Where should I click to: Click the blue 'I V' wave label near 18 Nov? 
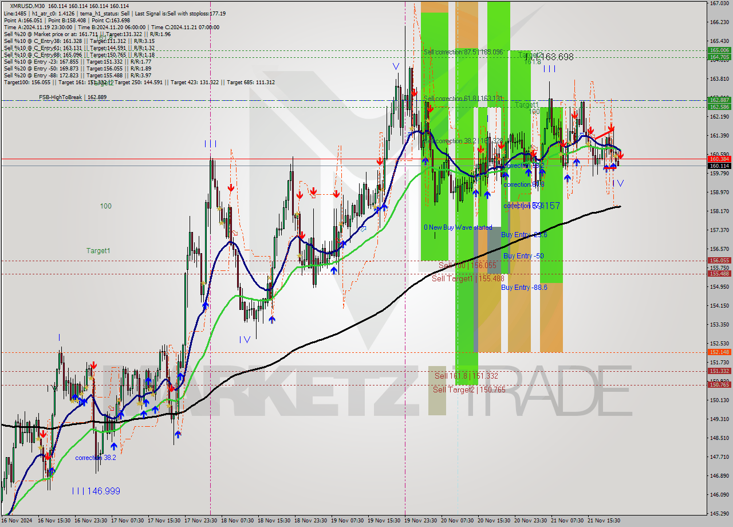coord(245,340)
